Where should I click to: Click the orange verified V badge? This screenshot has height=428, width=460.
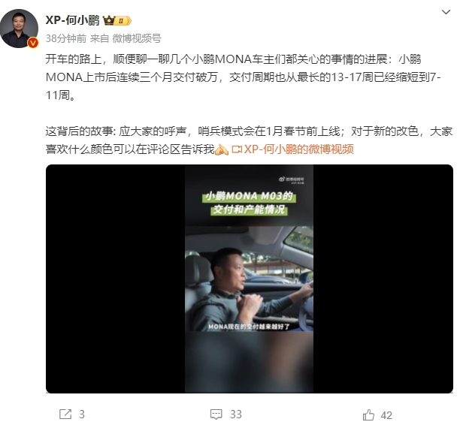[33, 44]
